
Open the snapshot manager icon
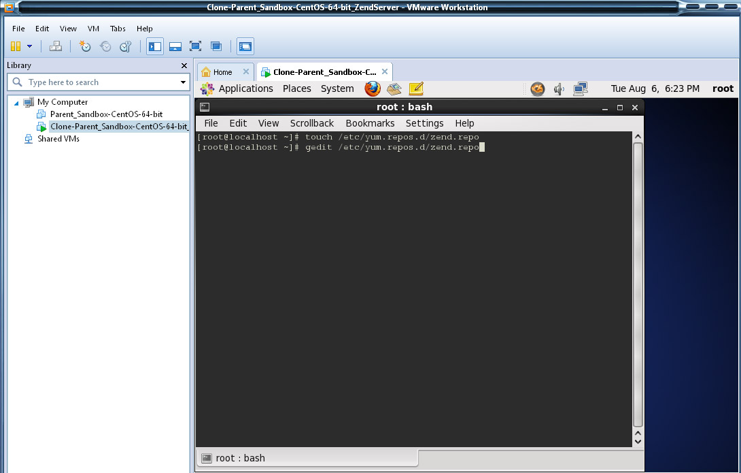[x=125, y=46]
